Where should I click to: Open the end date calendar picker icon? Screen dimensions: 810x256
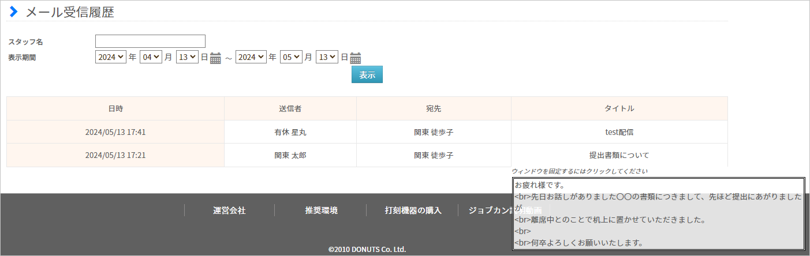pos(356,58)
